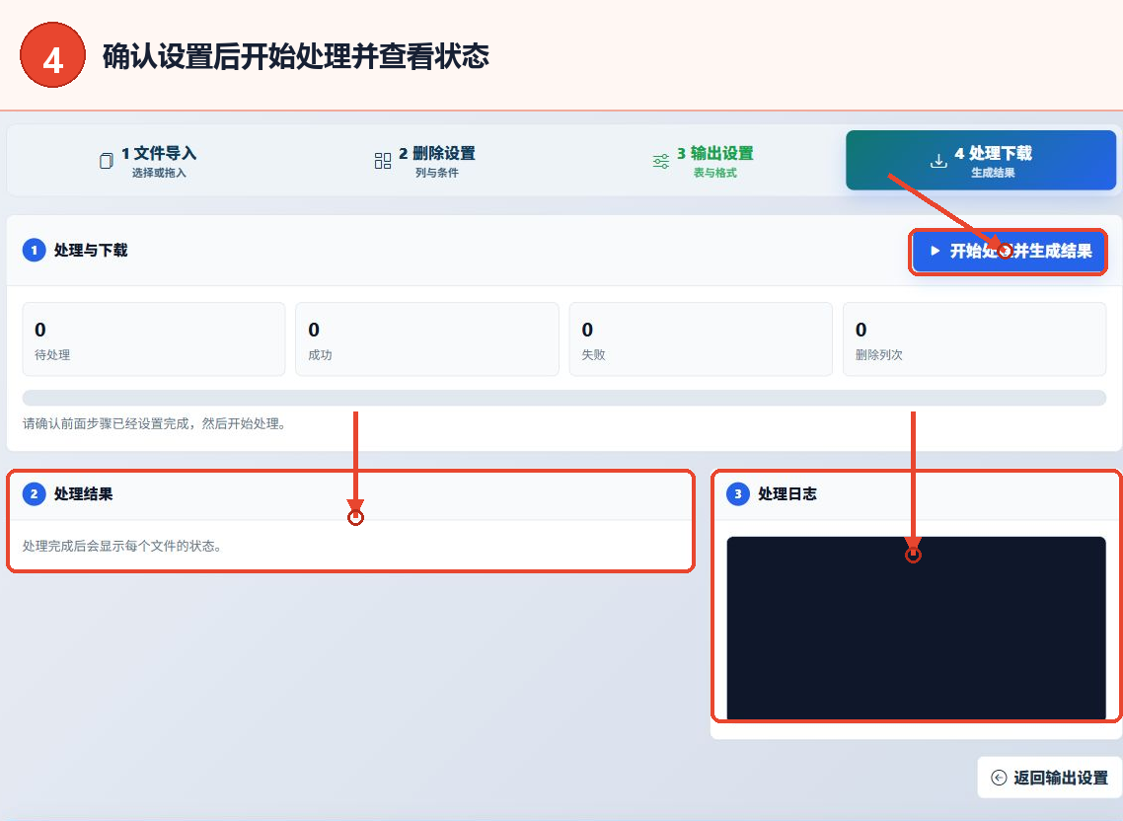Start processing with 开始处理并生成结果 button
Viewport: 1123px width, 821px height.
point(1009,252)
